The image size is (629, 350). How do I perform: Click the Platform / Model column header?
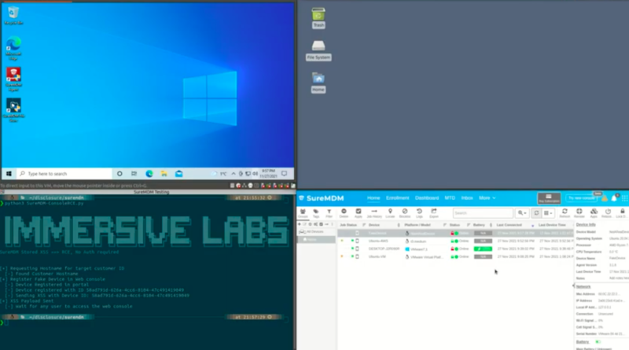(417, 225)
